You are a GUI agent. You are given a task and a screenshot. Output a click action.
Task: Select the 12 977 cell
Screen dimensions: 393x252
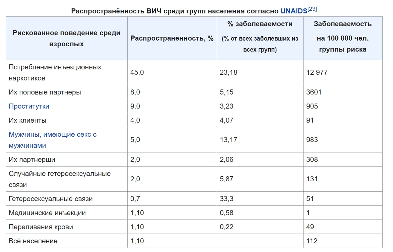tap(343, 72)
